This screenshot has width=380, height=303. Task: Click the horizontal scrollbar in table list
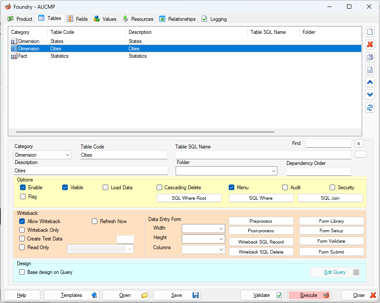(x=145, y=132)
